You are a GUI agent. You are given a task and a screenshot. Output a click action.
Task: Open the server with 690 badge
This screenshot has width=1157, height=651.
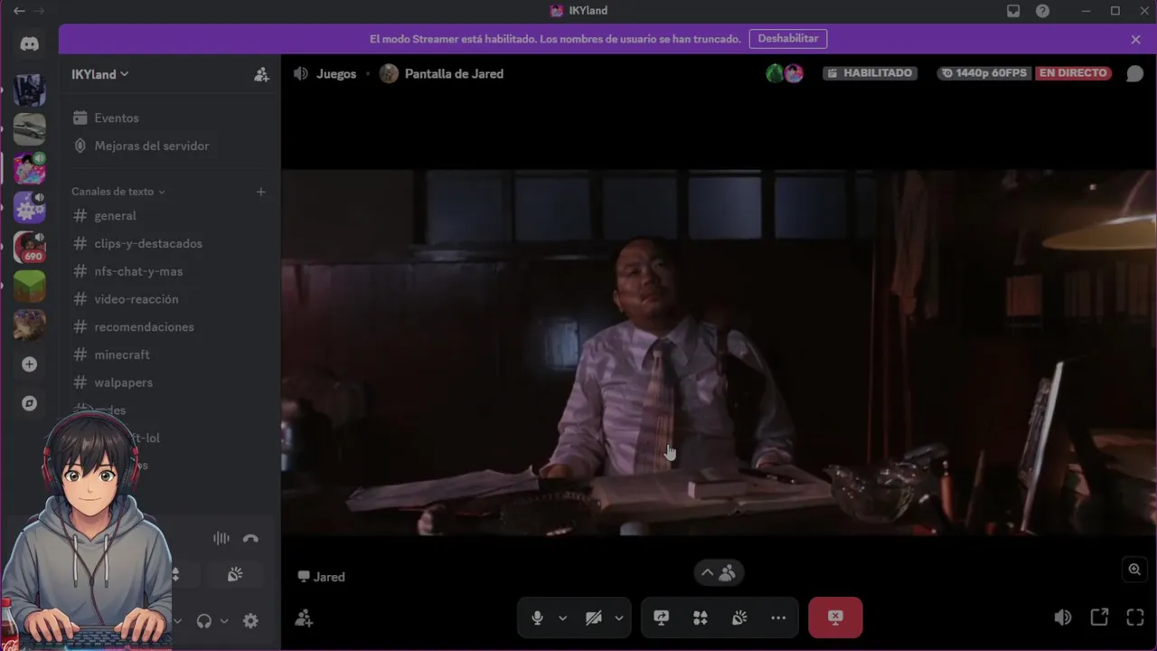click(29, 247)
